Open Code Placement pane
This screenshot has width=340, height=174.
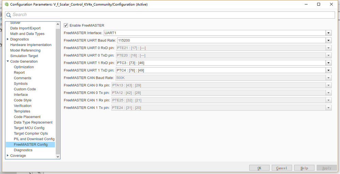pyautogui.click(x=27, y=117)
